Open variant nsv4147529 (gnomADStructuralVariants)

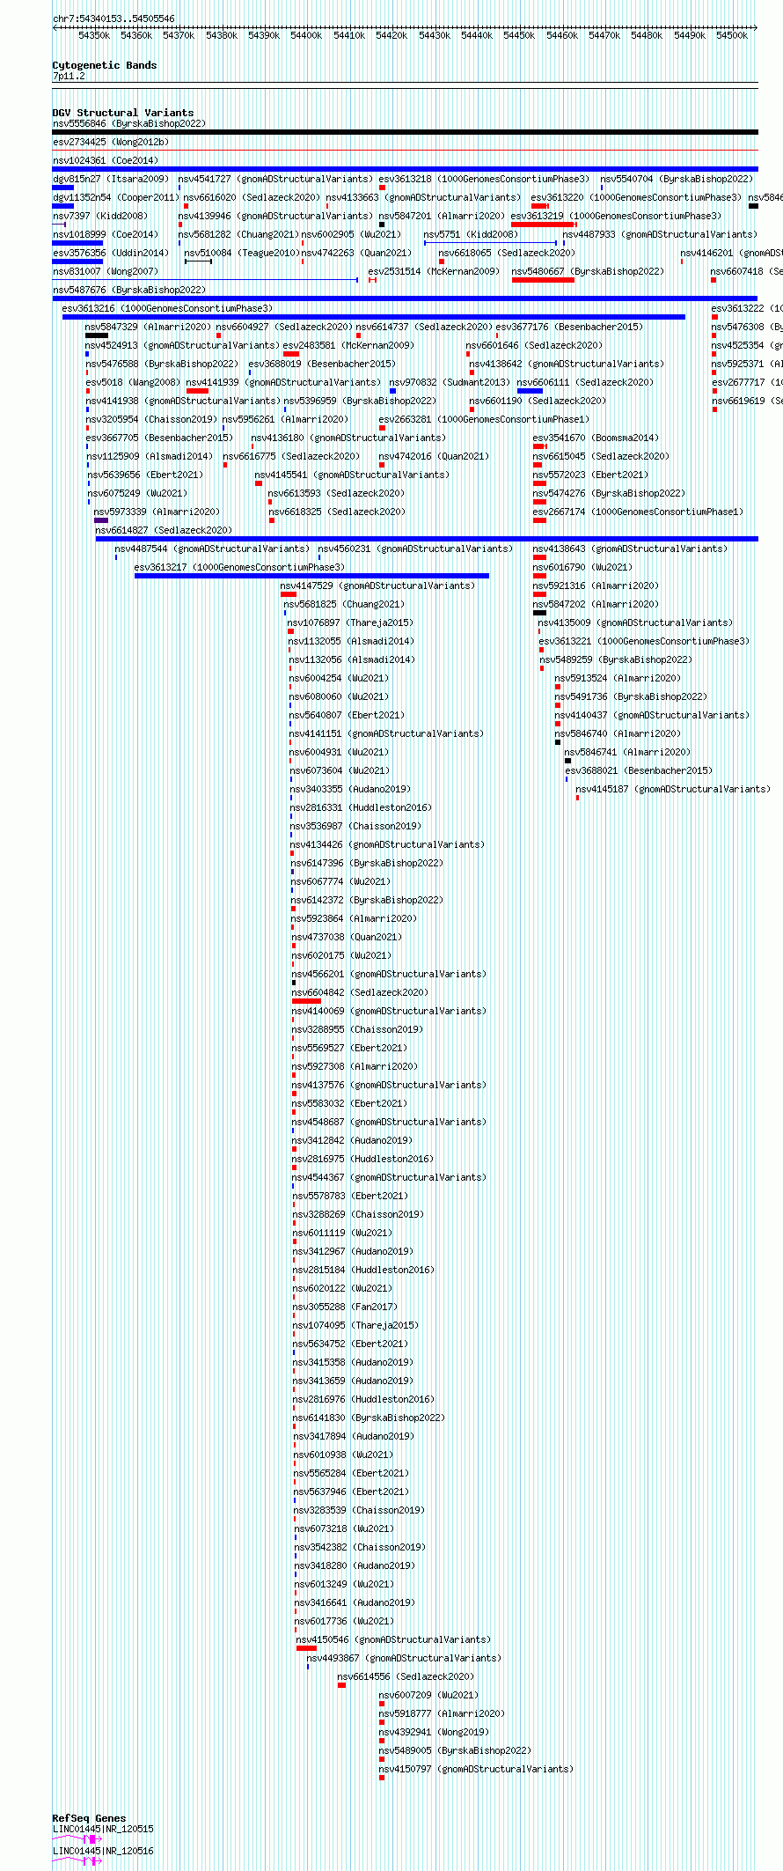377,586
